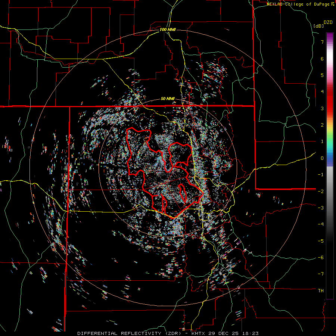
Task: Click the -1 value on the color scale
Action: [x=321, y=175]
